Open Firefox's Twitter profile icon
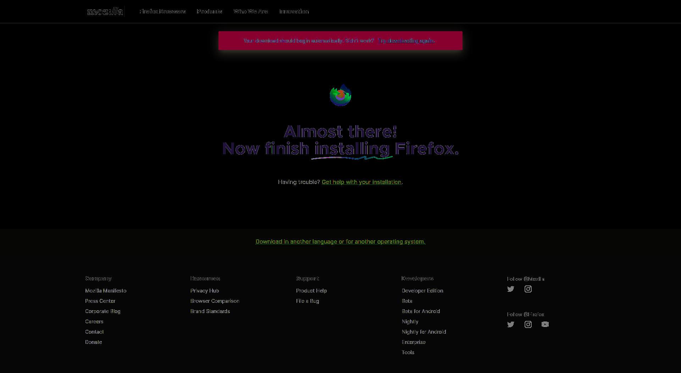The height and width of the screenshot is (373, 681). point(511,324)
